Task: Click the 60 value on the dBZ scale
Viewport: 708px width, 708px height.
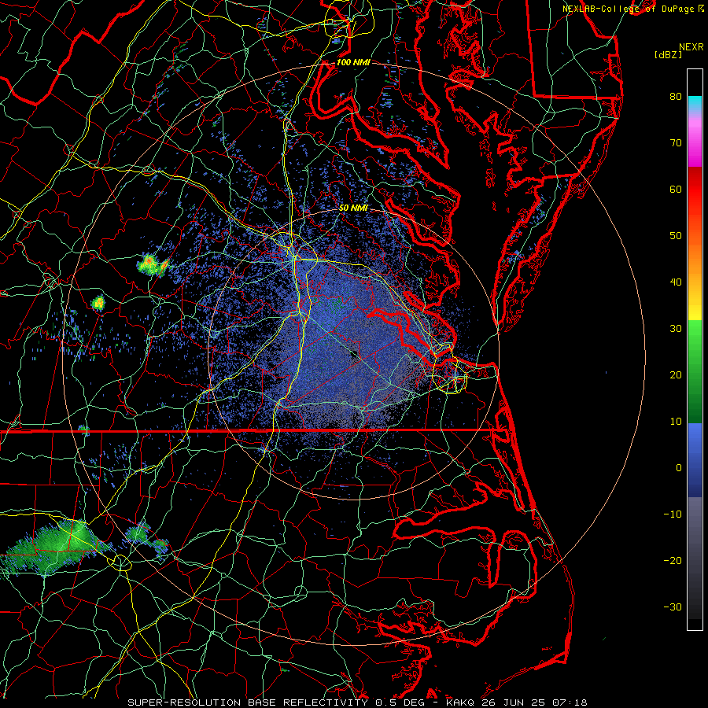Action: tap(676, 190)
